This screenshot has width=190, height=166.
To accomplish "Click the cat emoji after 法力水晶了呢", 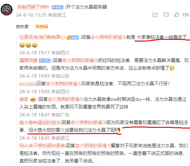I will [118, 130].
